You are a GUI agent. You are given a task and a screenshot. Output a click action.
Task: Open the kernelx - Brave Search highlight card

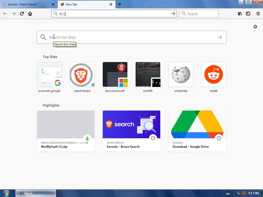(x=131, y=131)
